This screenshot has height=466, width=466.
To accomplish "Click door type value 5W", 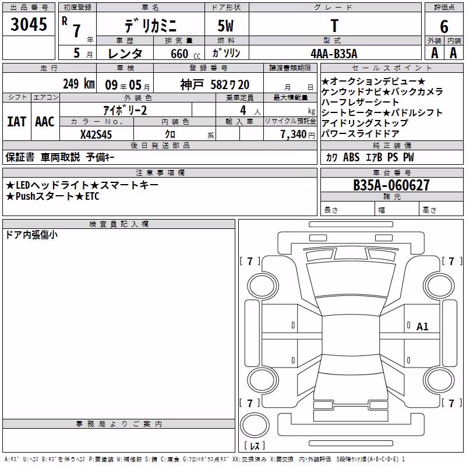I will click(x=226, y=26).
